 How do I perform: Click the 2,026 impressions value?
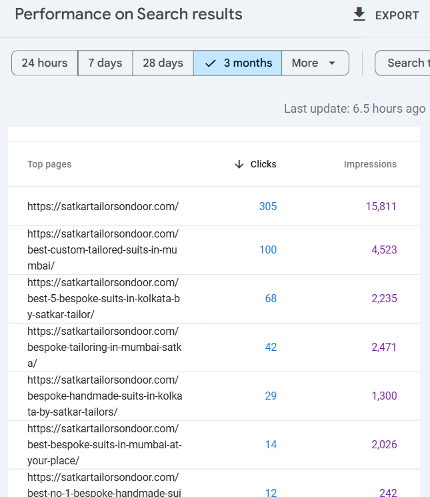(384, 444)
